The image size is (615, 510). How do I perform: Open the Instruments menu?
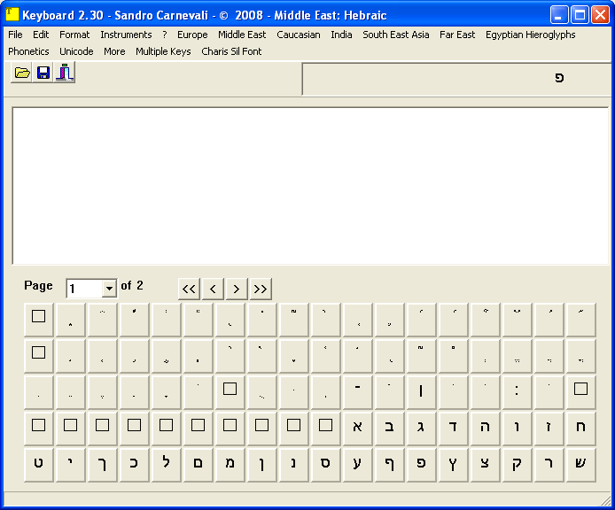[126, 35]
